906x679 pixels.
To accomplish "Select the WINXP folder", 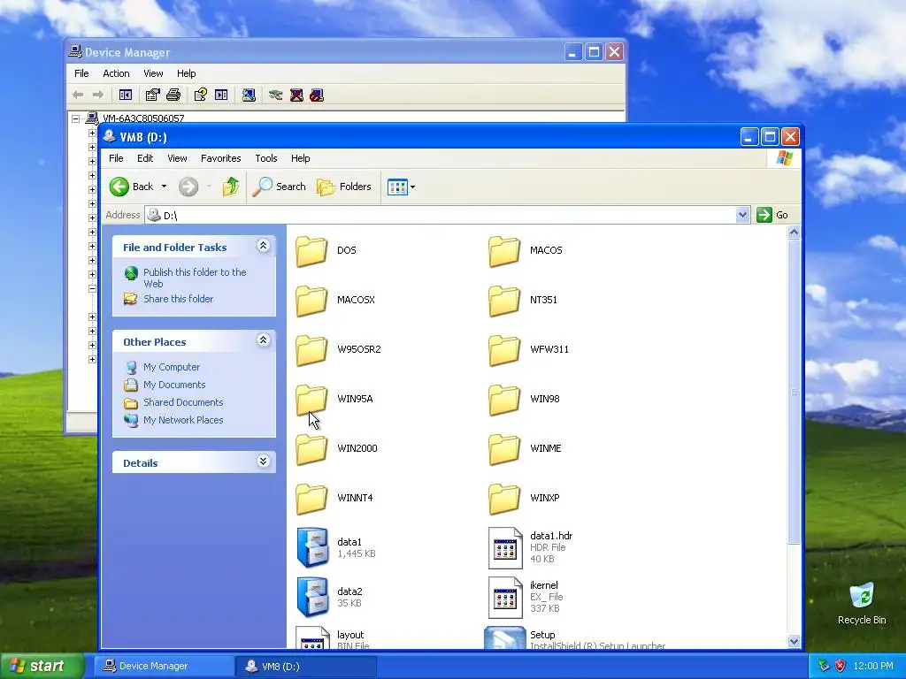I will pyautogui.click(x=524, y=499).
